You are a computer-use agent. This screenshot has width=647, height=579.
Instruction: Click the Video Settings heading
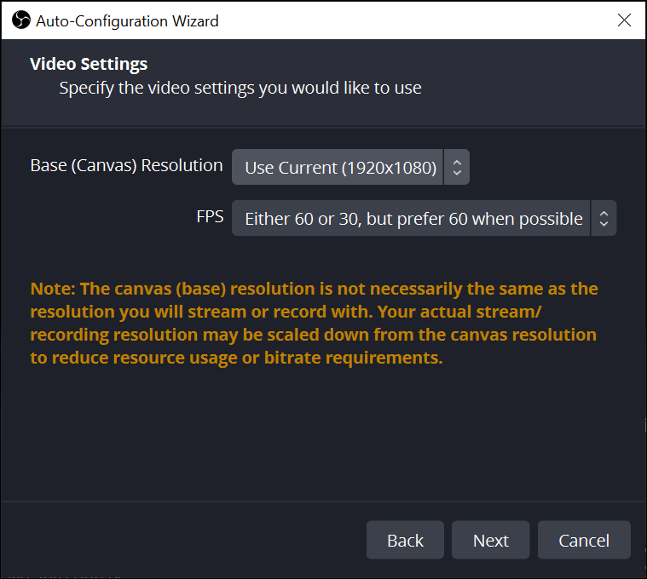click(x=89, y=65)
